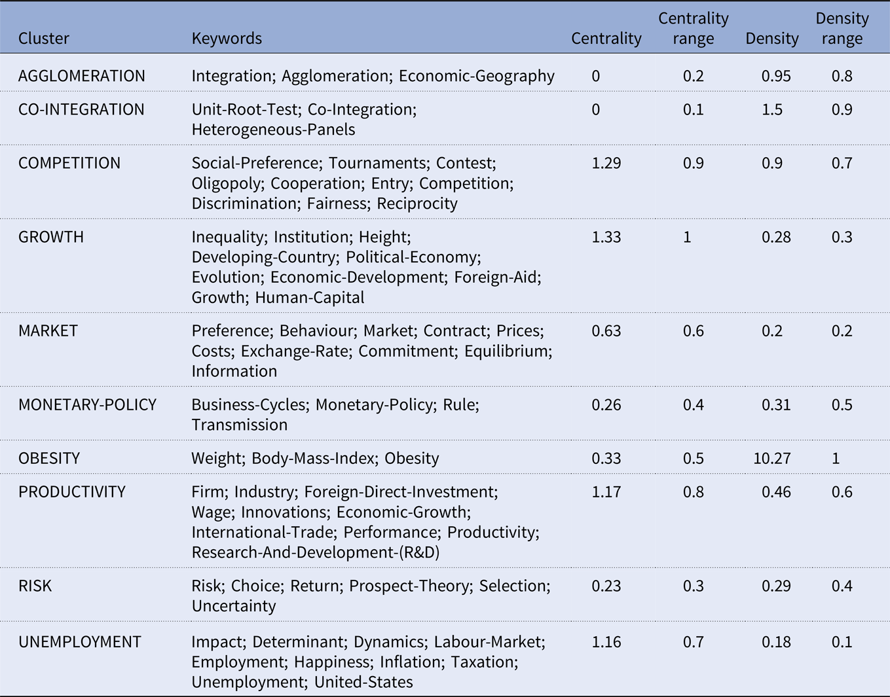Select the GROWTH cluster label
Viewport: 890px width, 697px height.
[51, 237]
